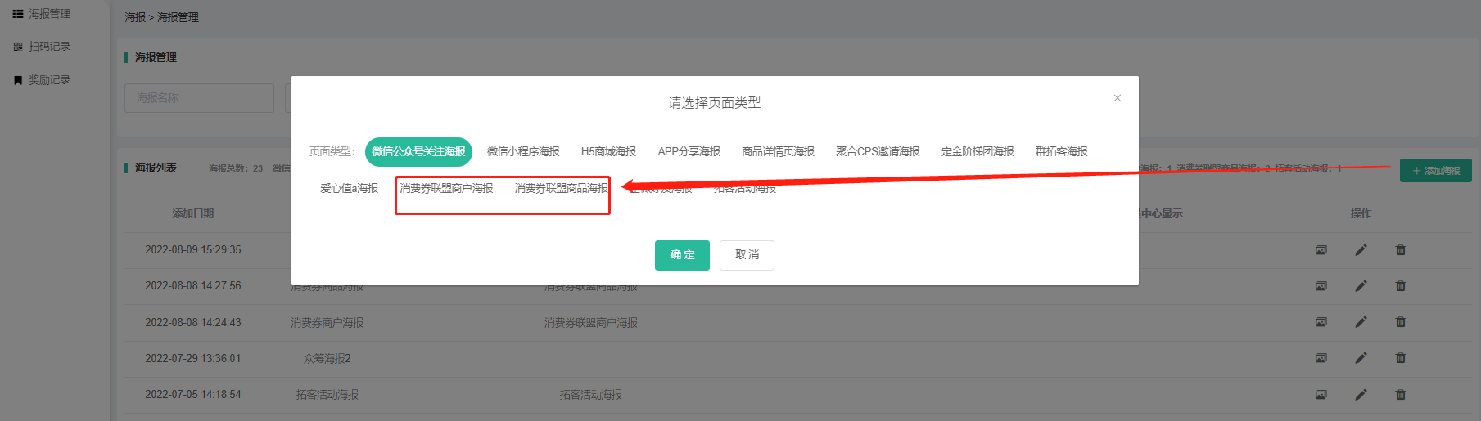Screen dimensions: 1481x421
Task: Choose APP分享海报 page type
Action: (x=689, y=151)
